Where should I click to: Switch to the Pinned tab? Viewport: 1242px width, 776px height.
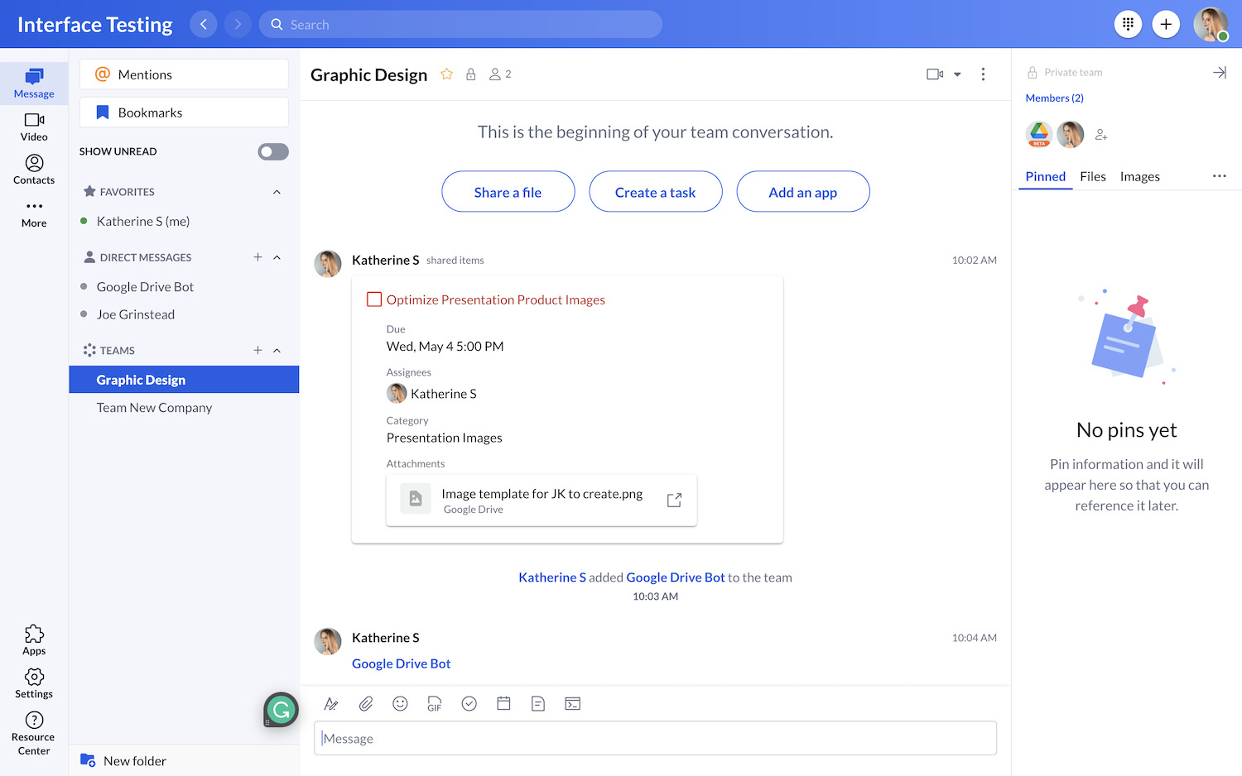click(1046, 177)
